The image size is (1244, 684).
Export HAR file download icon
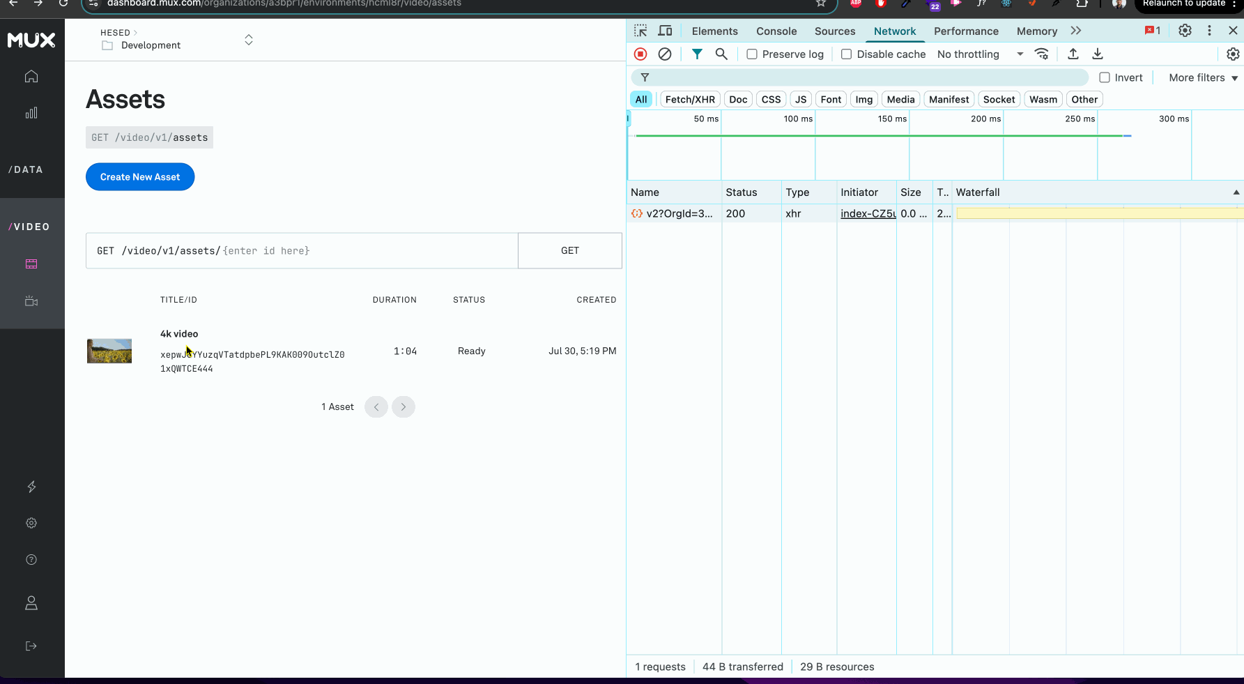coord(1098,54)
